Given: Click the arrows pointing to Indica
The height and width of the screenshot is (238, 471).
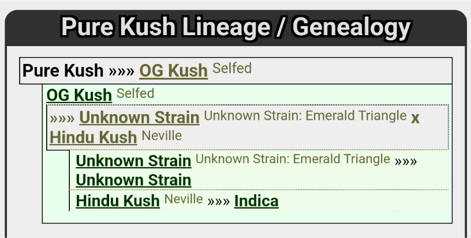Looking at the screenshot, I should [219, 202].
